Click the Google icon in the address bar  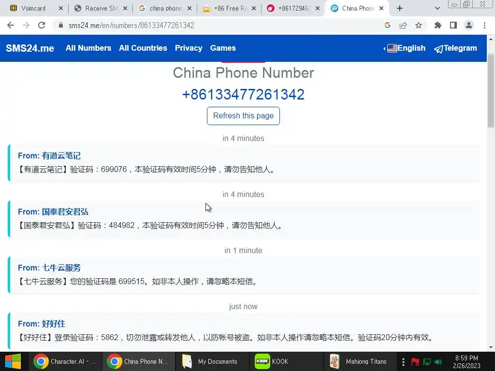point(388,25)
